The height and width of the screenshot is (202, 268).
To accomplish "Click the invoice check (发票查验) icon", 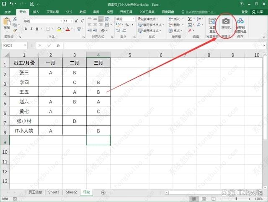I will 212,23.
